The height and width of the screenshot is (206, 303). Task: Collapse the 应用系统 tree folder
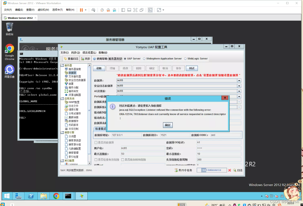click(62, 99)
